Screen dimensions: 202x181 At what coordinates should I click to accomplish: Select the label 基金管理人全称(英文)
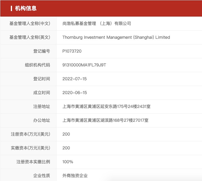(30, 37)
